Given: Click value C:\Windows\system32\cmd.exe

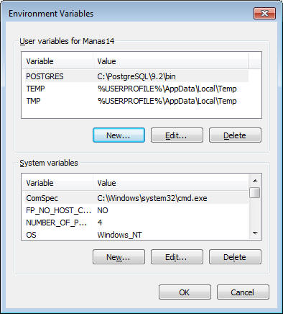Looking at the screenshot, I should pyautogui.click(x=152, y=198).
